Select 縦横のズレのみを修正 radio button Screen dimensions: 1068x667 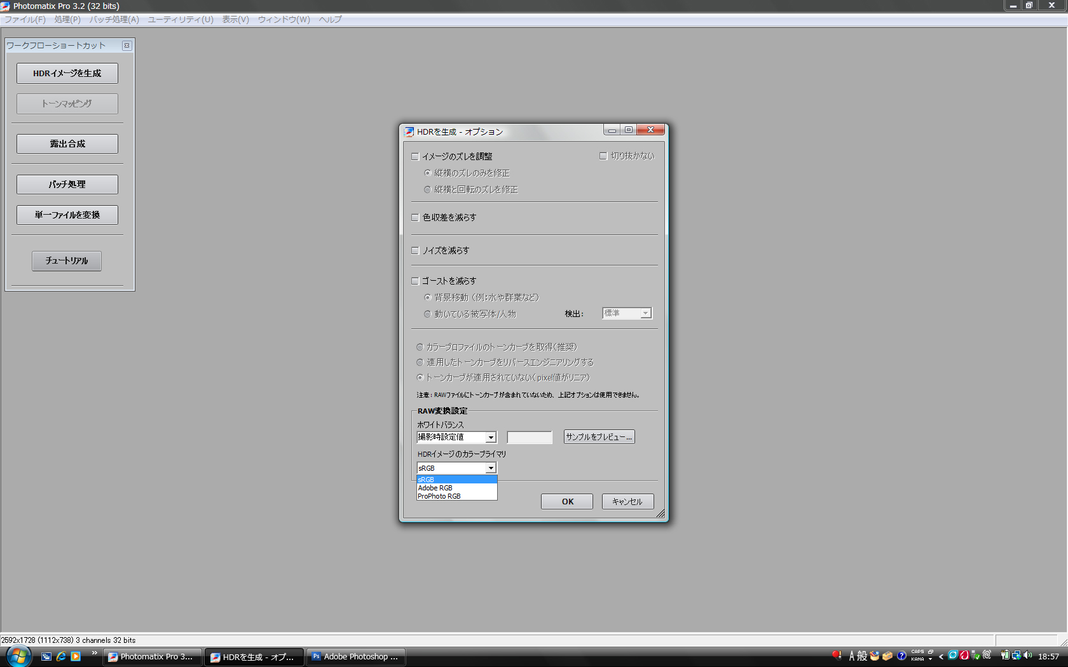point(427,173)
